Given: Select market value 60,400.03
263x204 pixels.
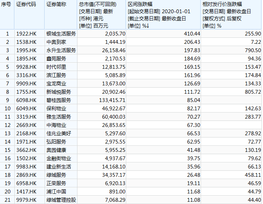Looking at the screenshot, I should click(114, 117).
